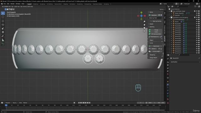Open the Edit menu
The image size is (201, 113).
point(8,4)
